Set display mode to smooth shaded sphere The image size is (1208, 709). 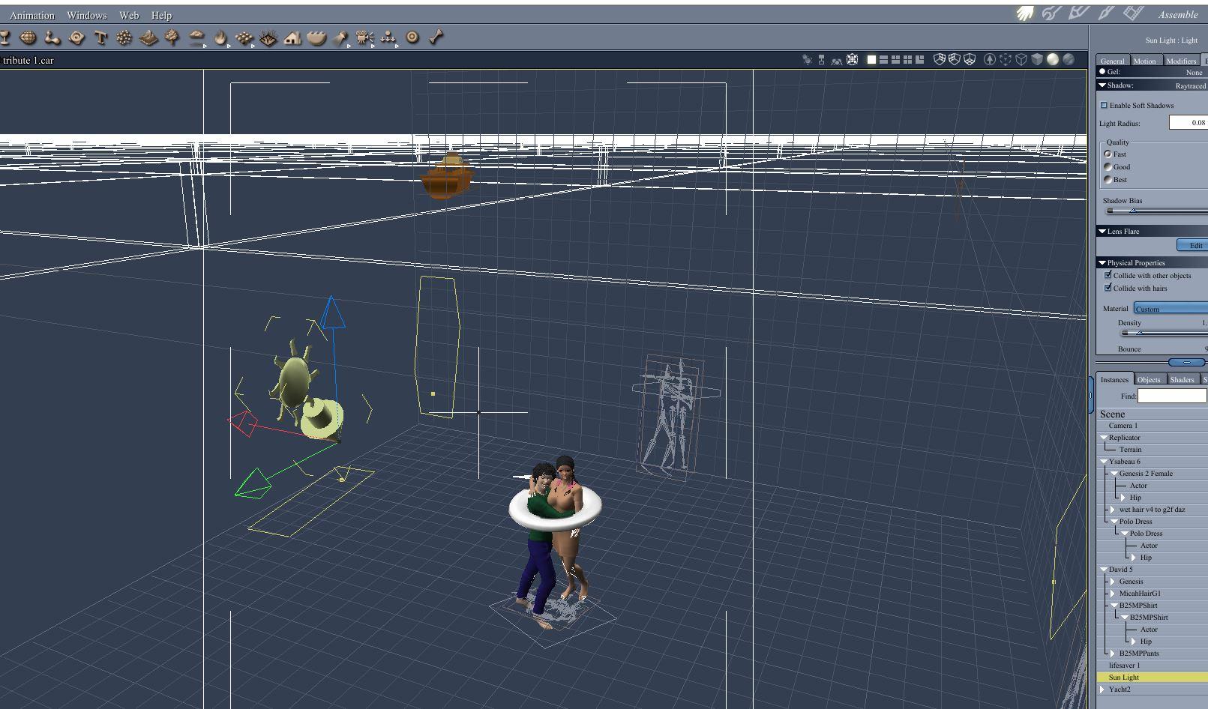(x=1053, y=59)
